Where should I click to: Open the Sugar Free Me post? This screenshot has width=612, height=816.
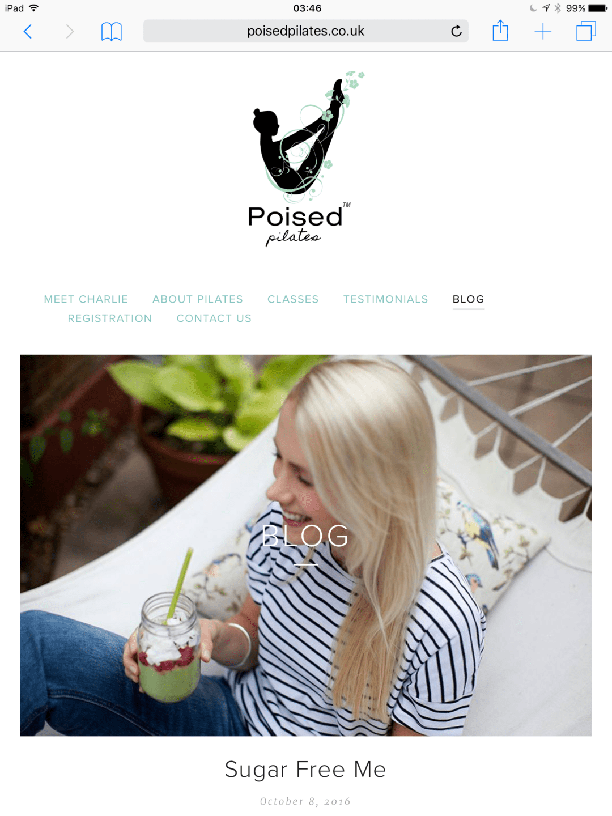(305, 770)
